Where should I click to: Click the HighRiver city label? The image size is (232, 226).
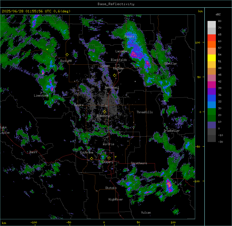(116, 199)
